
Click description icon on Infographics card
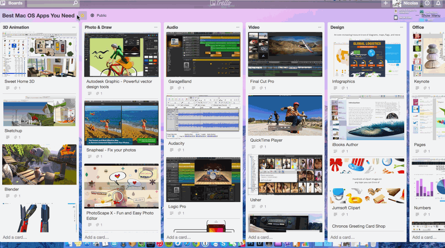(x=336, y=88)
